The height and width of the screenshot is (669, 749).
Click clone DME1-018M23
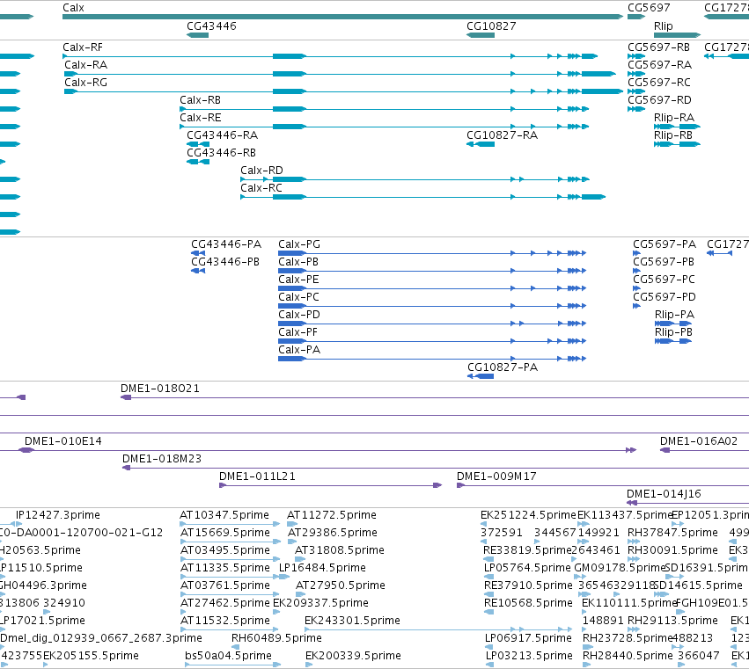(162, 459)
